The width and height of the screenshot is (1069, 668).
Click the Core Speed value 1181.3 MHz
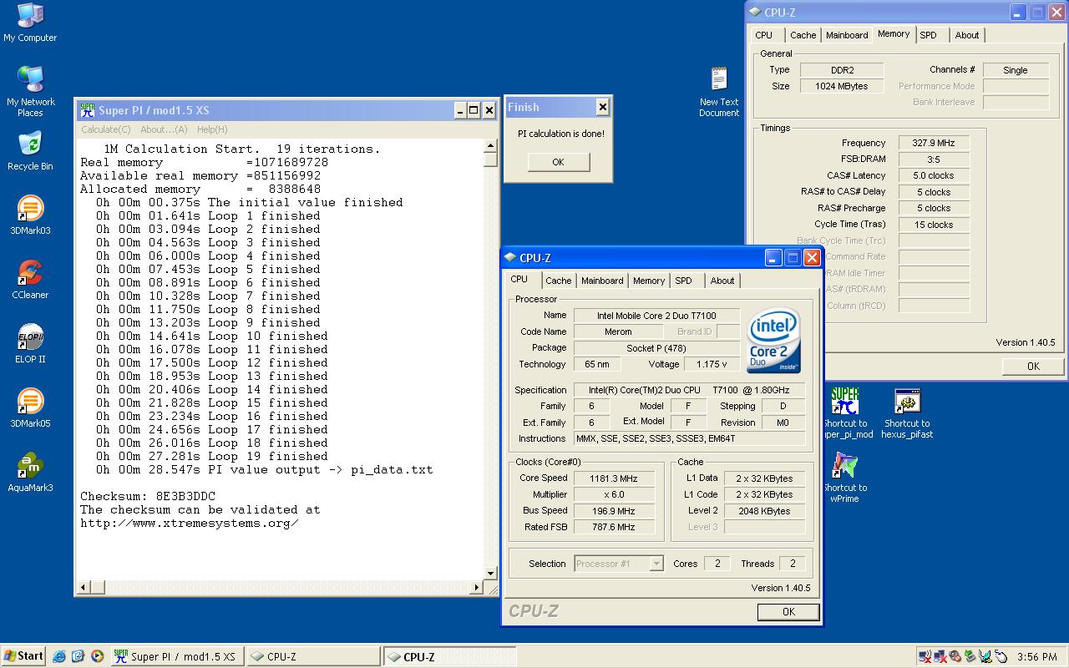(x=615, y=478)
